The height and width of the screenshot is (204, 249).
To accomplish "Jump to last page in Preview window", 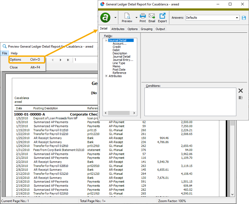I will [x=68, y=60].
